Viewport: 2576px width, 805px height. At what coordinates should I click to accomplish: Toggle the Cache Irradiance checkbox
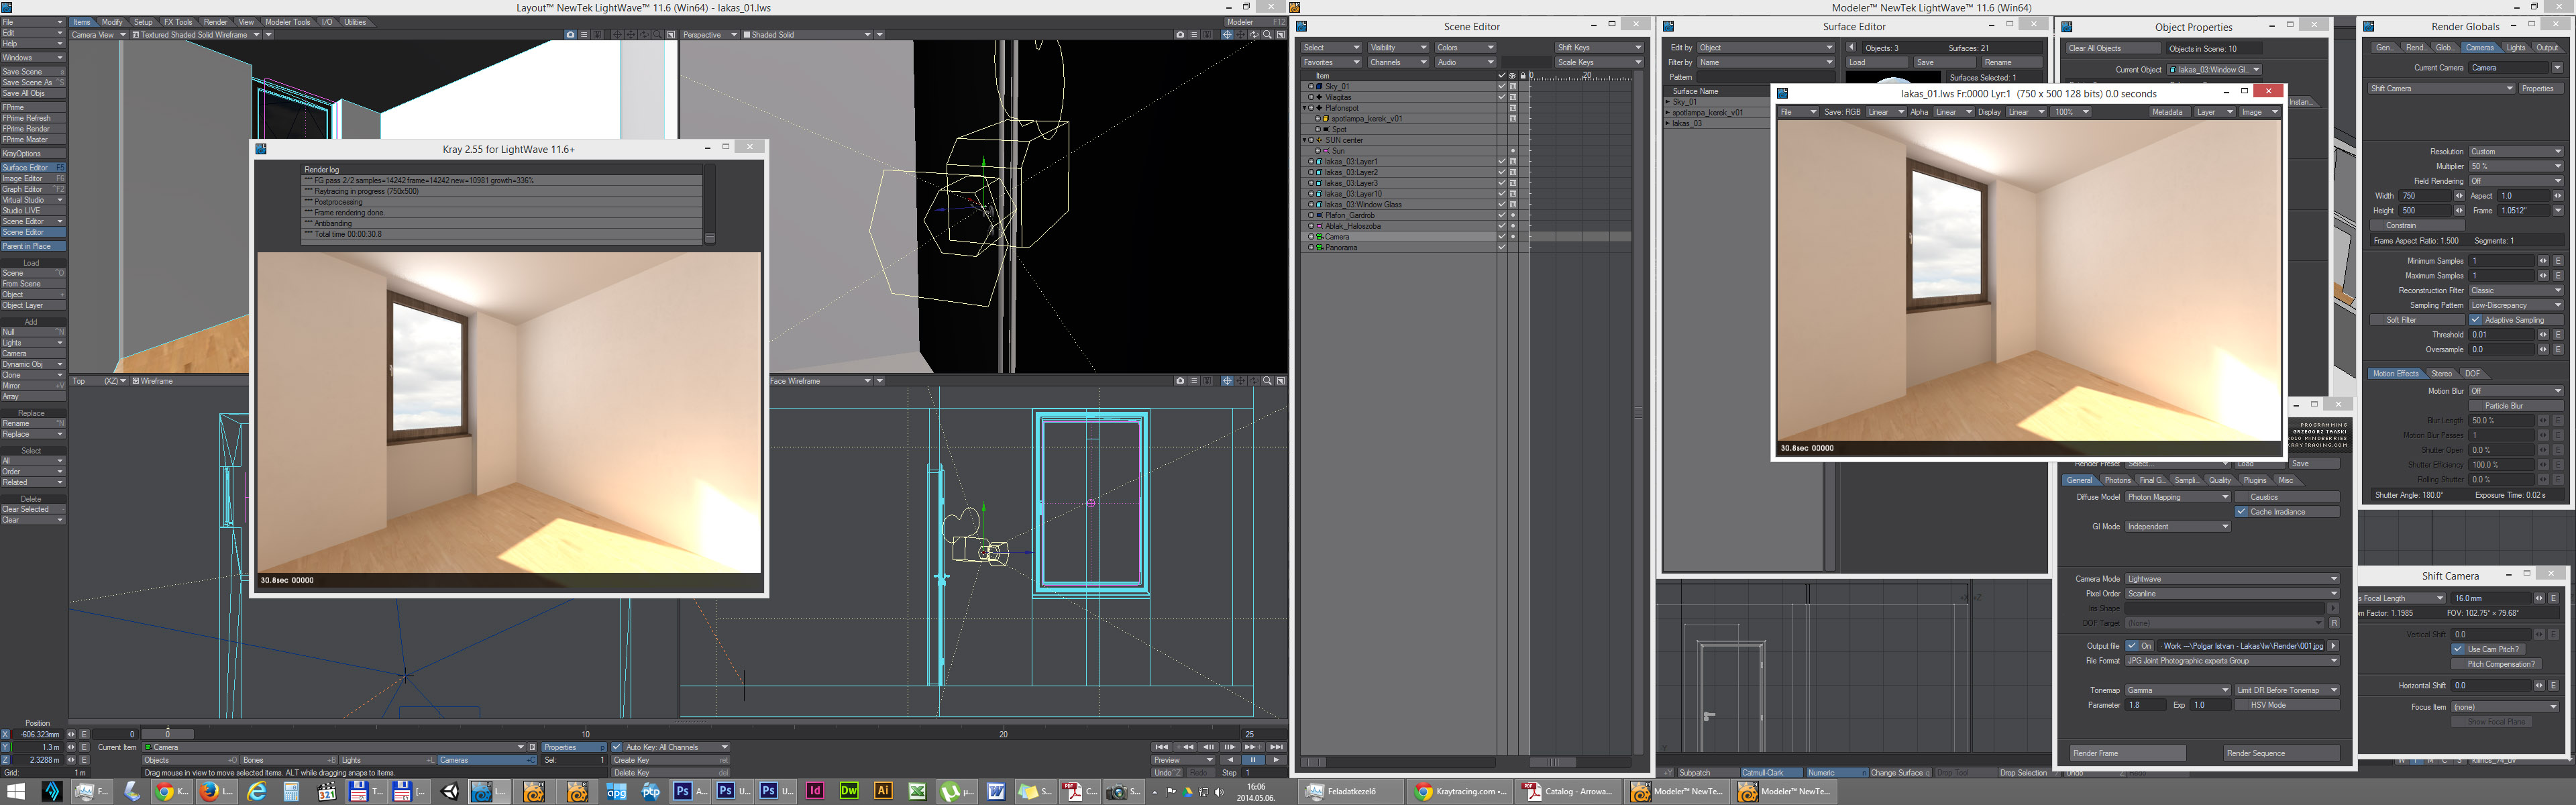click(2241, 512)
